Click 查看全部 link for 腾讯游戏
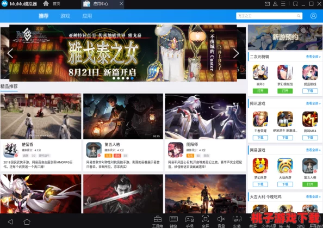The image size is (323, 228). pos(313,103)
